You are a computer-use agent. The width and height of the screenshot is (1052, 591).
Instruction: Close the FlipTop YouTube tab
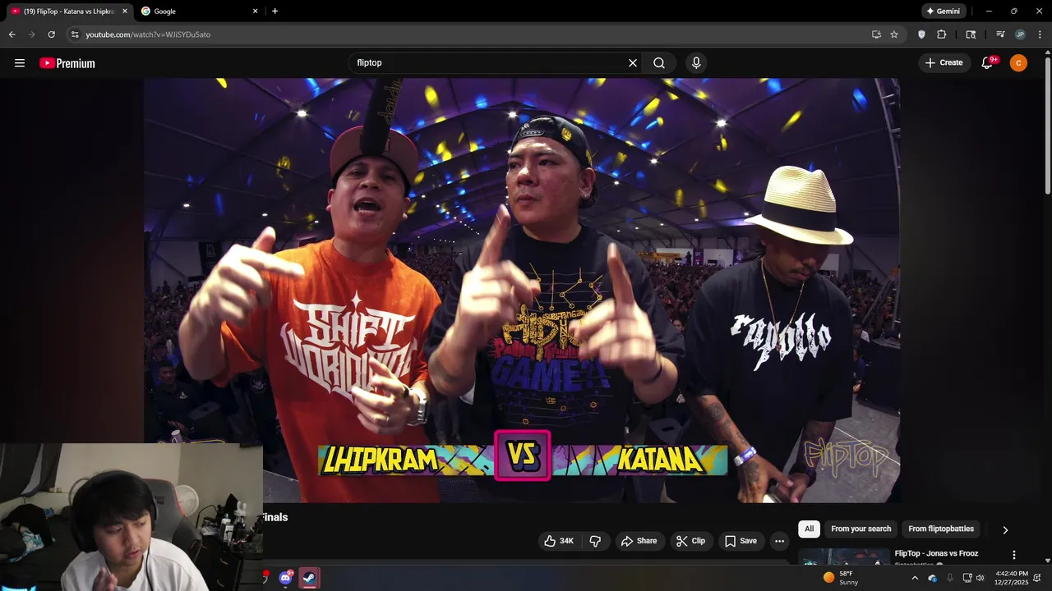click(x=125, y=11)
